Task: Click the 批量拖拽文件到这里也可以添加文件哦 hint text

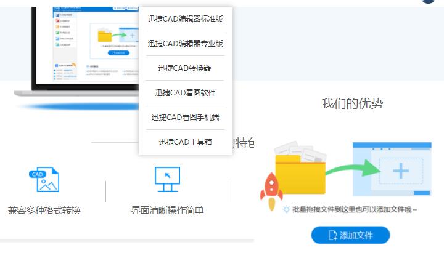Action: (355, 209)
